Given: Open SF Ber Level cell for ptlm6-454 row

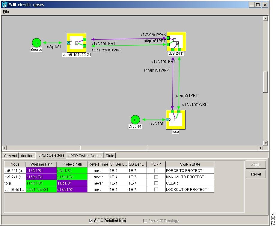Looking at the screenshot, I should tap(119, 189).
